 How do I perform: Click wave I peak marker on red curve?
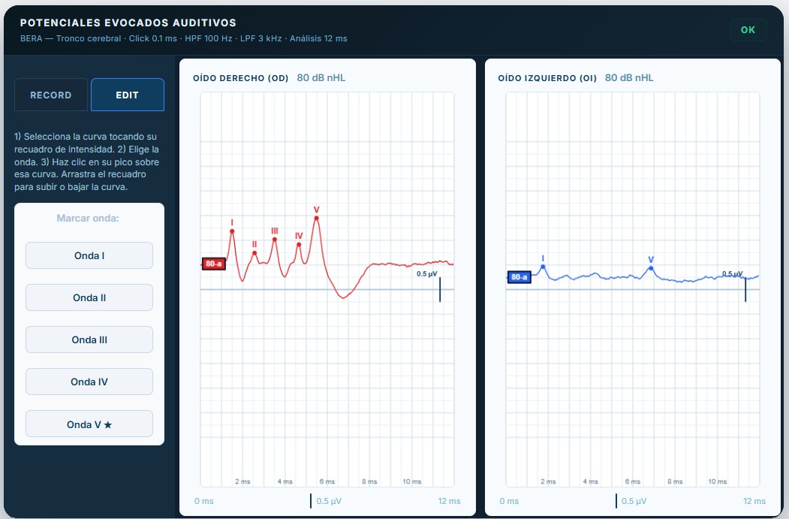(232, 231)
